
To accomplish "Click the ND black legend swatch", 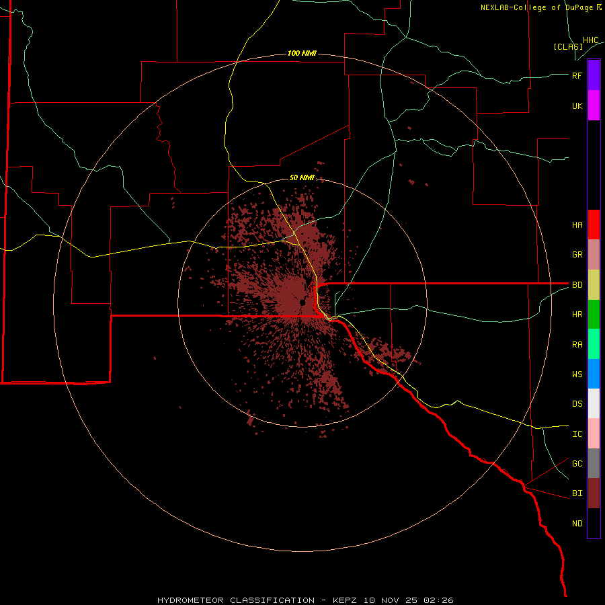I will click(x=594, y=523).
